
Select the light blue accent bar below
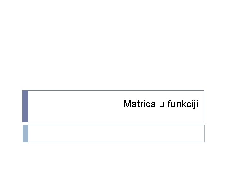[26, 133]
